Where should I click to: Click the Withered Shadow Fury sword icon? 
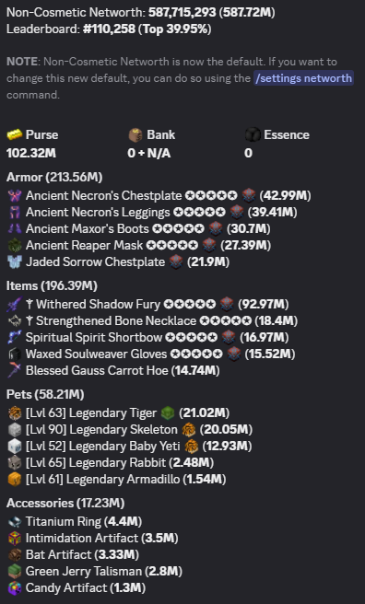(14, 305)
